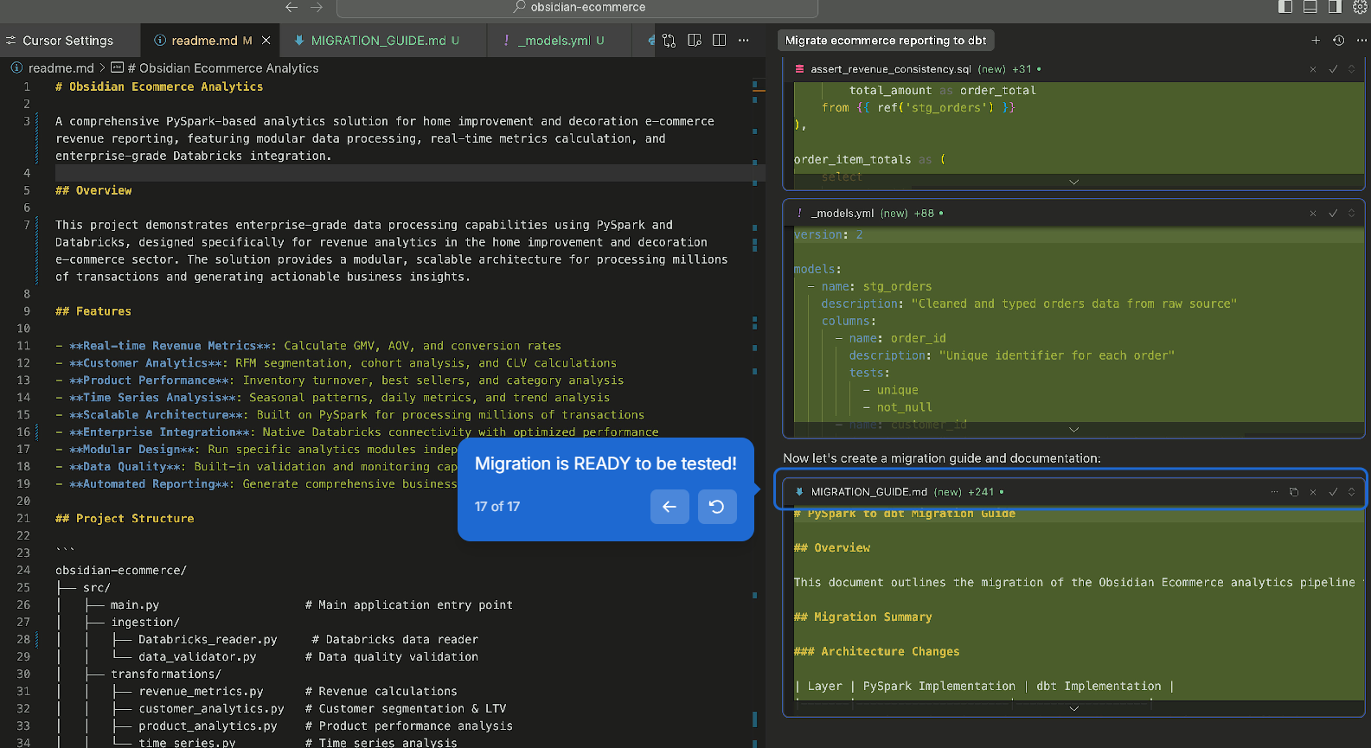Start a new chat with the plus icon
Viewport: 1371px width, 748px height.
[x=1316, y=41]
